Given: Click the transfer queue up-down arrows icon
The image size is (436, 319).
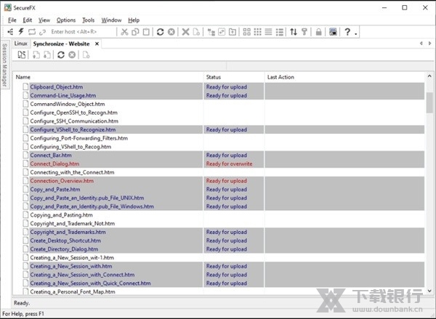Looking at the screenshot, I should 294,32.
